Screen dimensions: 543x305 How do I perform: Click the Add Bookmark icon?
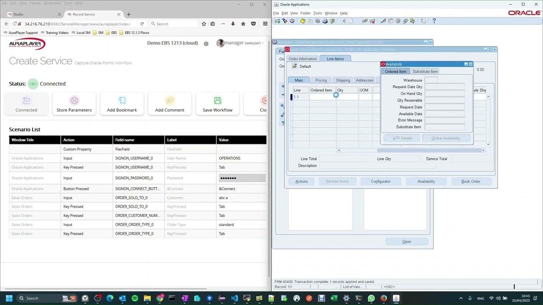122,101
